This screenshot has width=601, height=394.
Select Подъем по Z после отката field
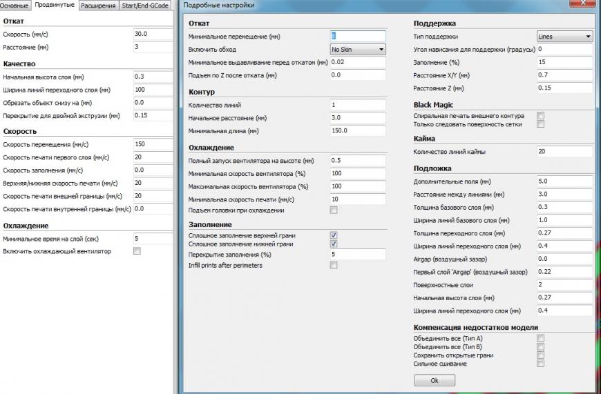358,75
